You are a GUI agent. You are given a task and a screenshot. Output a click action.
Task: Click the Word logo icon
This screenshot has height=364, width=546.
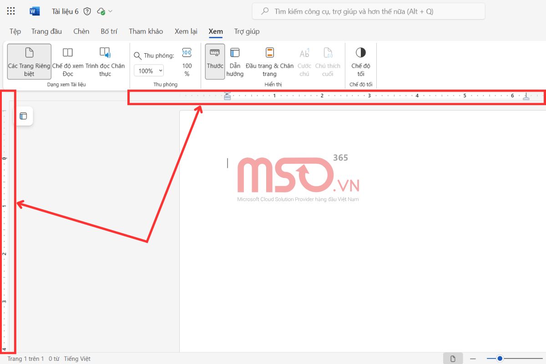click(x=35, y=11)
